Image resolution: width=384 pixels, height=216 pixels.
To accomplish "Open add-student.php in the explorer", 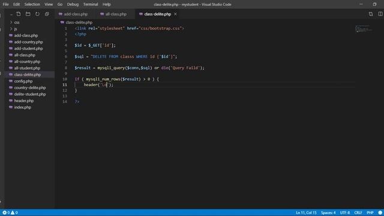I will click(x=28, y=49).
